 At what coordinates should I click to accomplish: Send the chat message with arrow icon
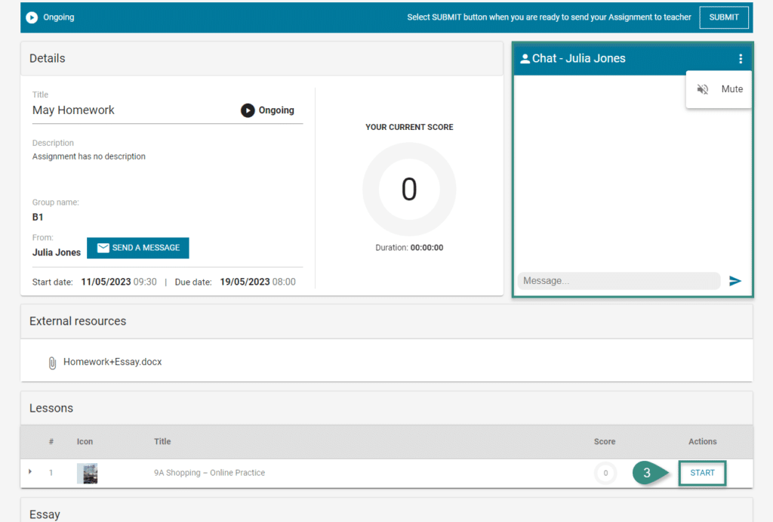735,281
